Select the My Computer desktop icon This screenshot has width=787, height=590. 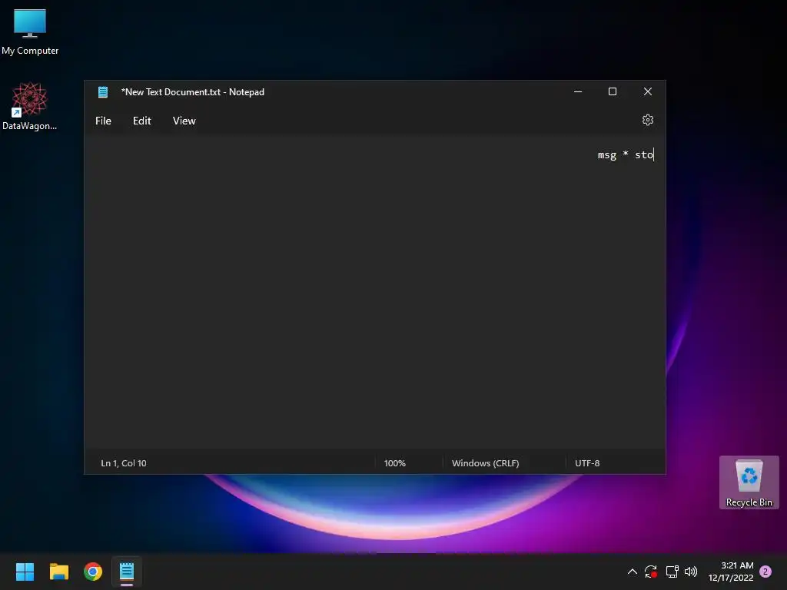[x=30, y=32]
